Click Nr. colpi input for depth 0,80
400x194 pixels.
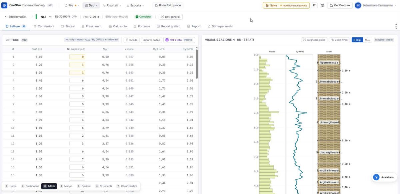coord(77,112)
